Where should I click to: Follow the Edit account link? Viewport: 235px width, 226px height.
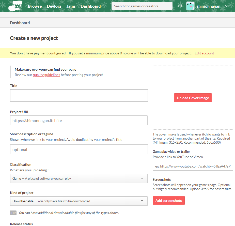coord(204,53)
